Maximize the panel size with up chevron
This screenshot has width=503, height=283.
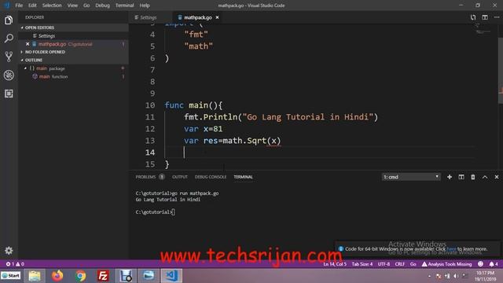coord(485,177)
